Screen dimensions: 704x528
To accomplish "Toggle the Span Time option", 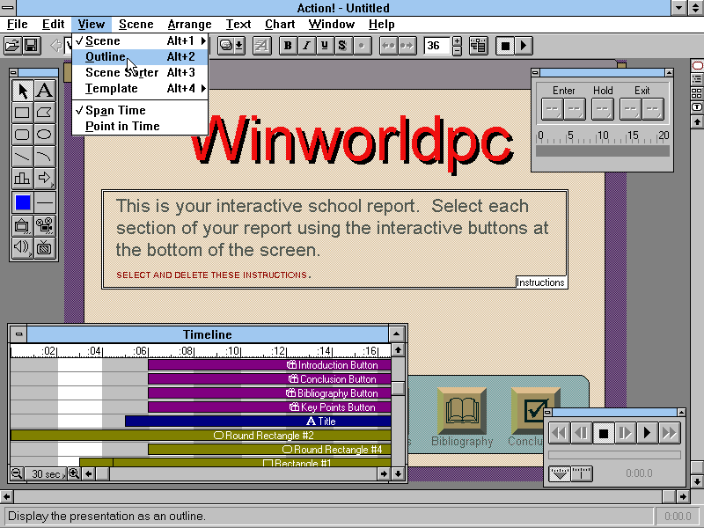I will coord(140,111).
